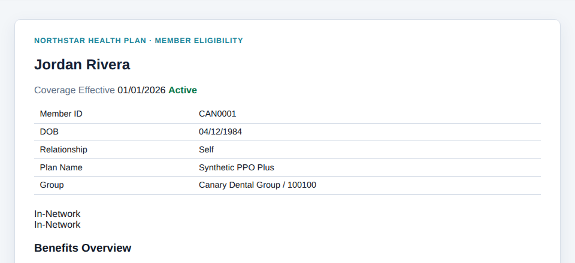The image size is (575, 263).
Task: Click the Northstar Health Plan Member Eligibility header
Action: (x=138, y=41)
